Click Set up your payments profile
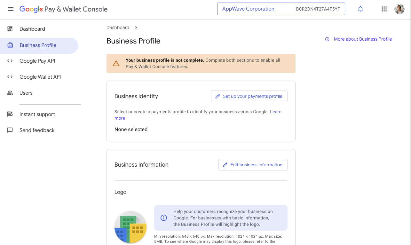Screen dimensions: 411x245 (x=249, y=96)
